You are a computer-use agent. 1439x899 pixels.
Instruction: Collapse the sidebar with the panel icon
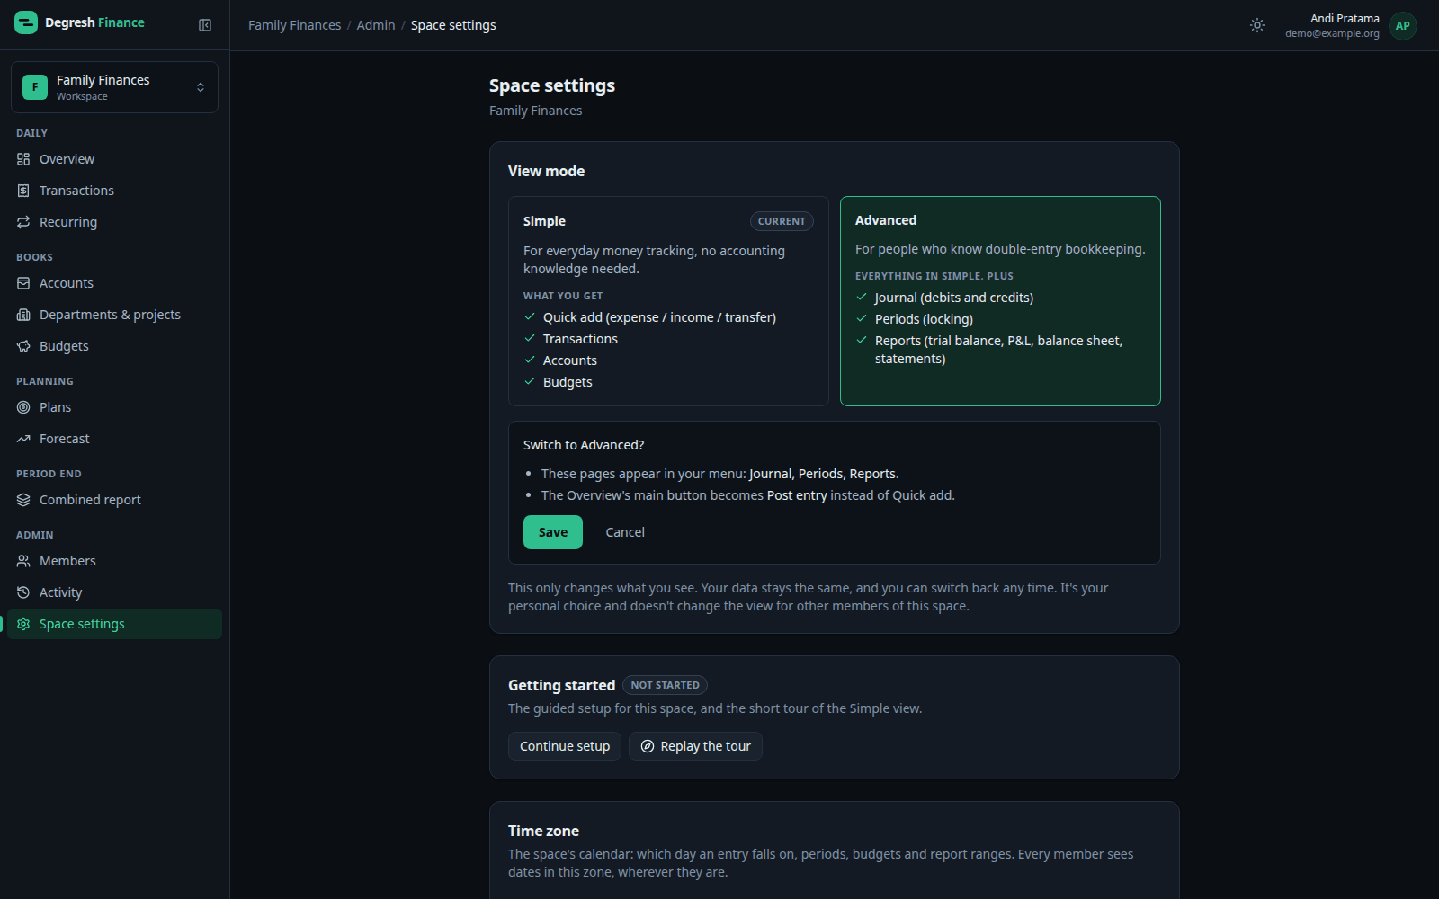pos(205,25)
